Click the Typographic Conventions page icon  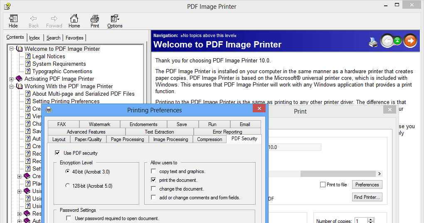pos(28,71)
